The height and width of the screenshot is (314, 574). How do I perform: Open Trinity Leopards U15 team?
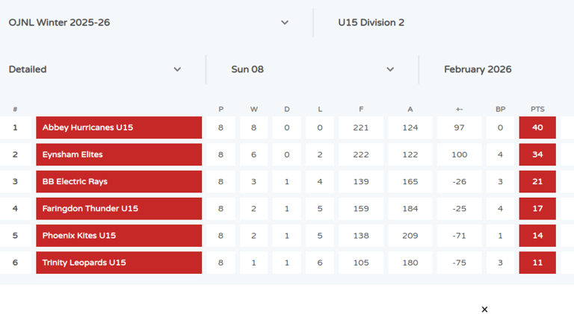point(119,263)
